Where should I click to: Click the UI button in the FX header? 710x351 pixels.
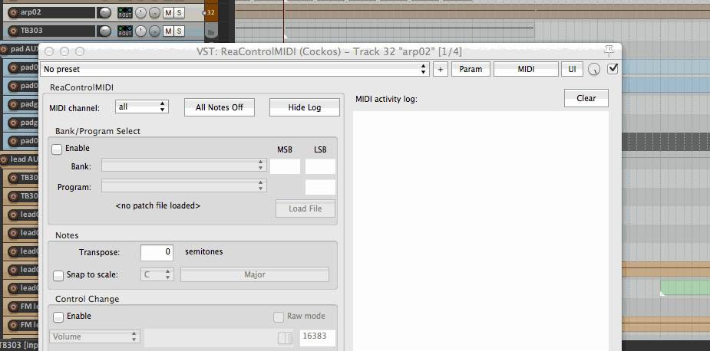[573, 69]
